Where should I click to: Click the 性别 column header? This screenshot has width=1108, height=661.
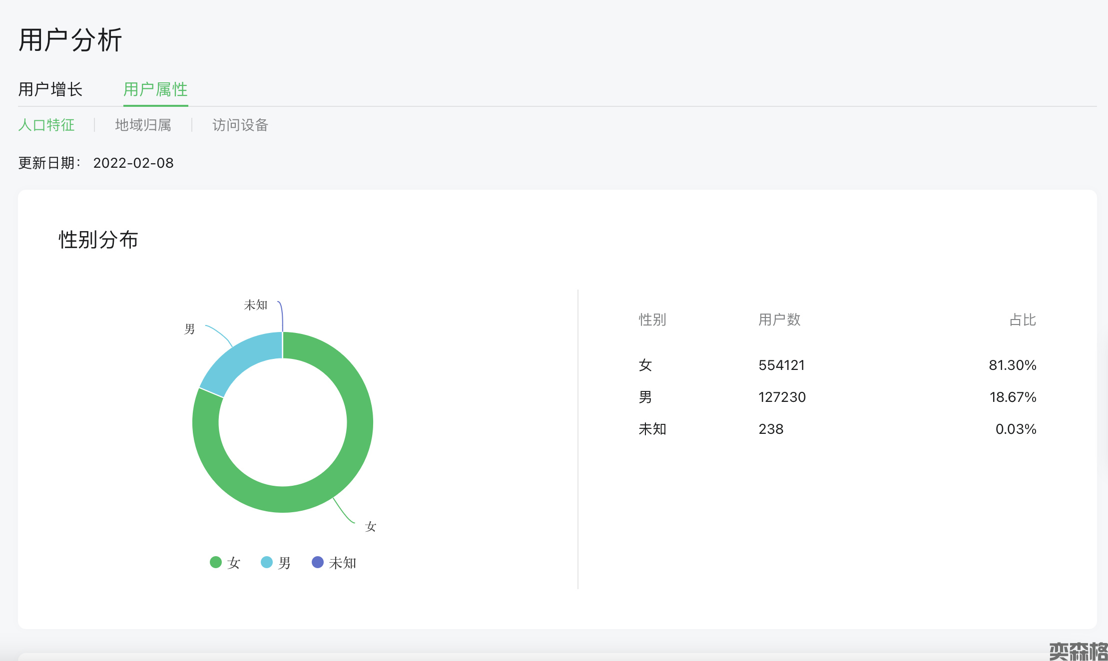(652, 320)
